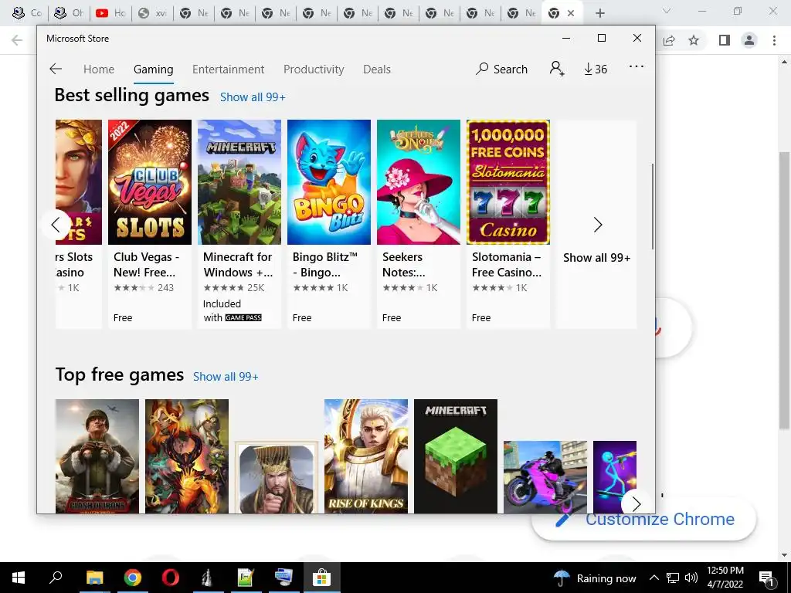
Task: Open the fiery dragon warriors game thumbnail
Action: (x=187, y=456)
